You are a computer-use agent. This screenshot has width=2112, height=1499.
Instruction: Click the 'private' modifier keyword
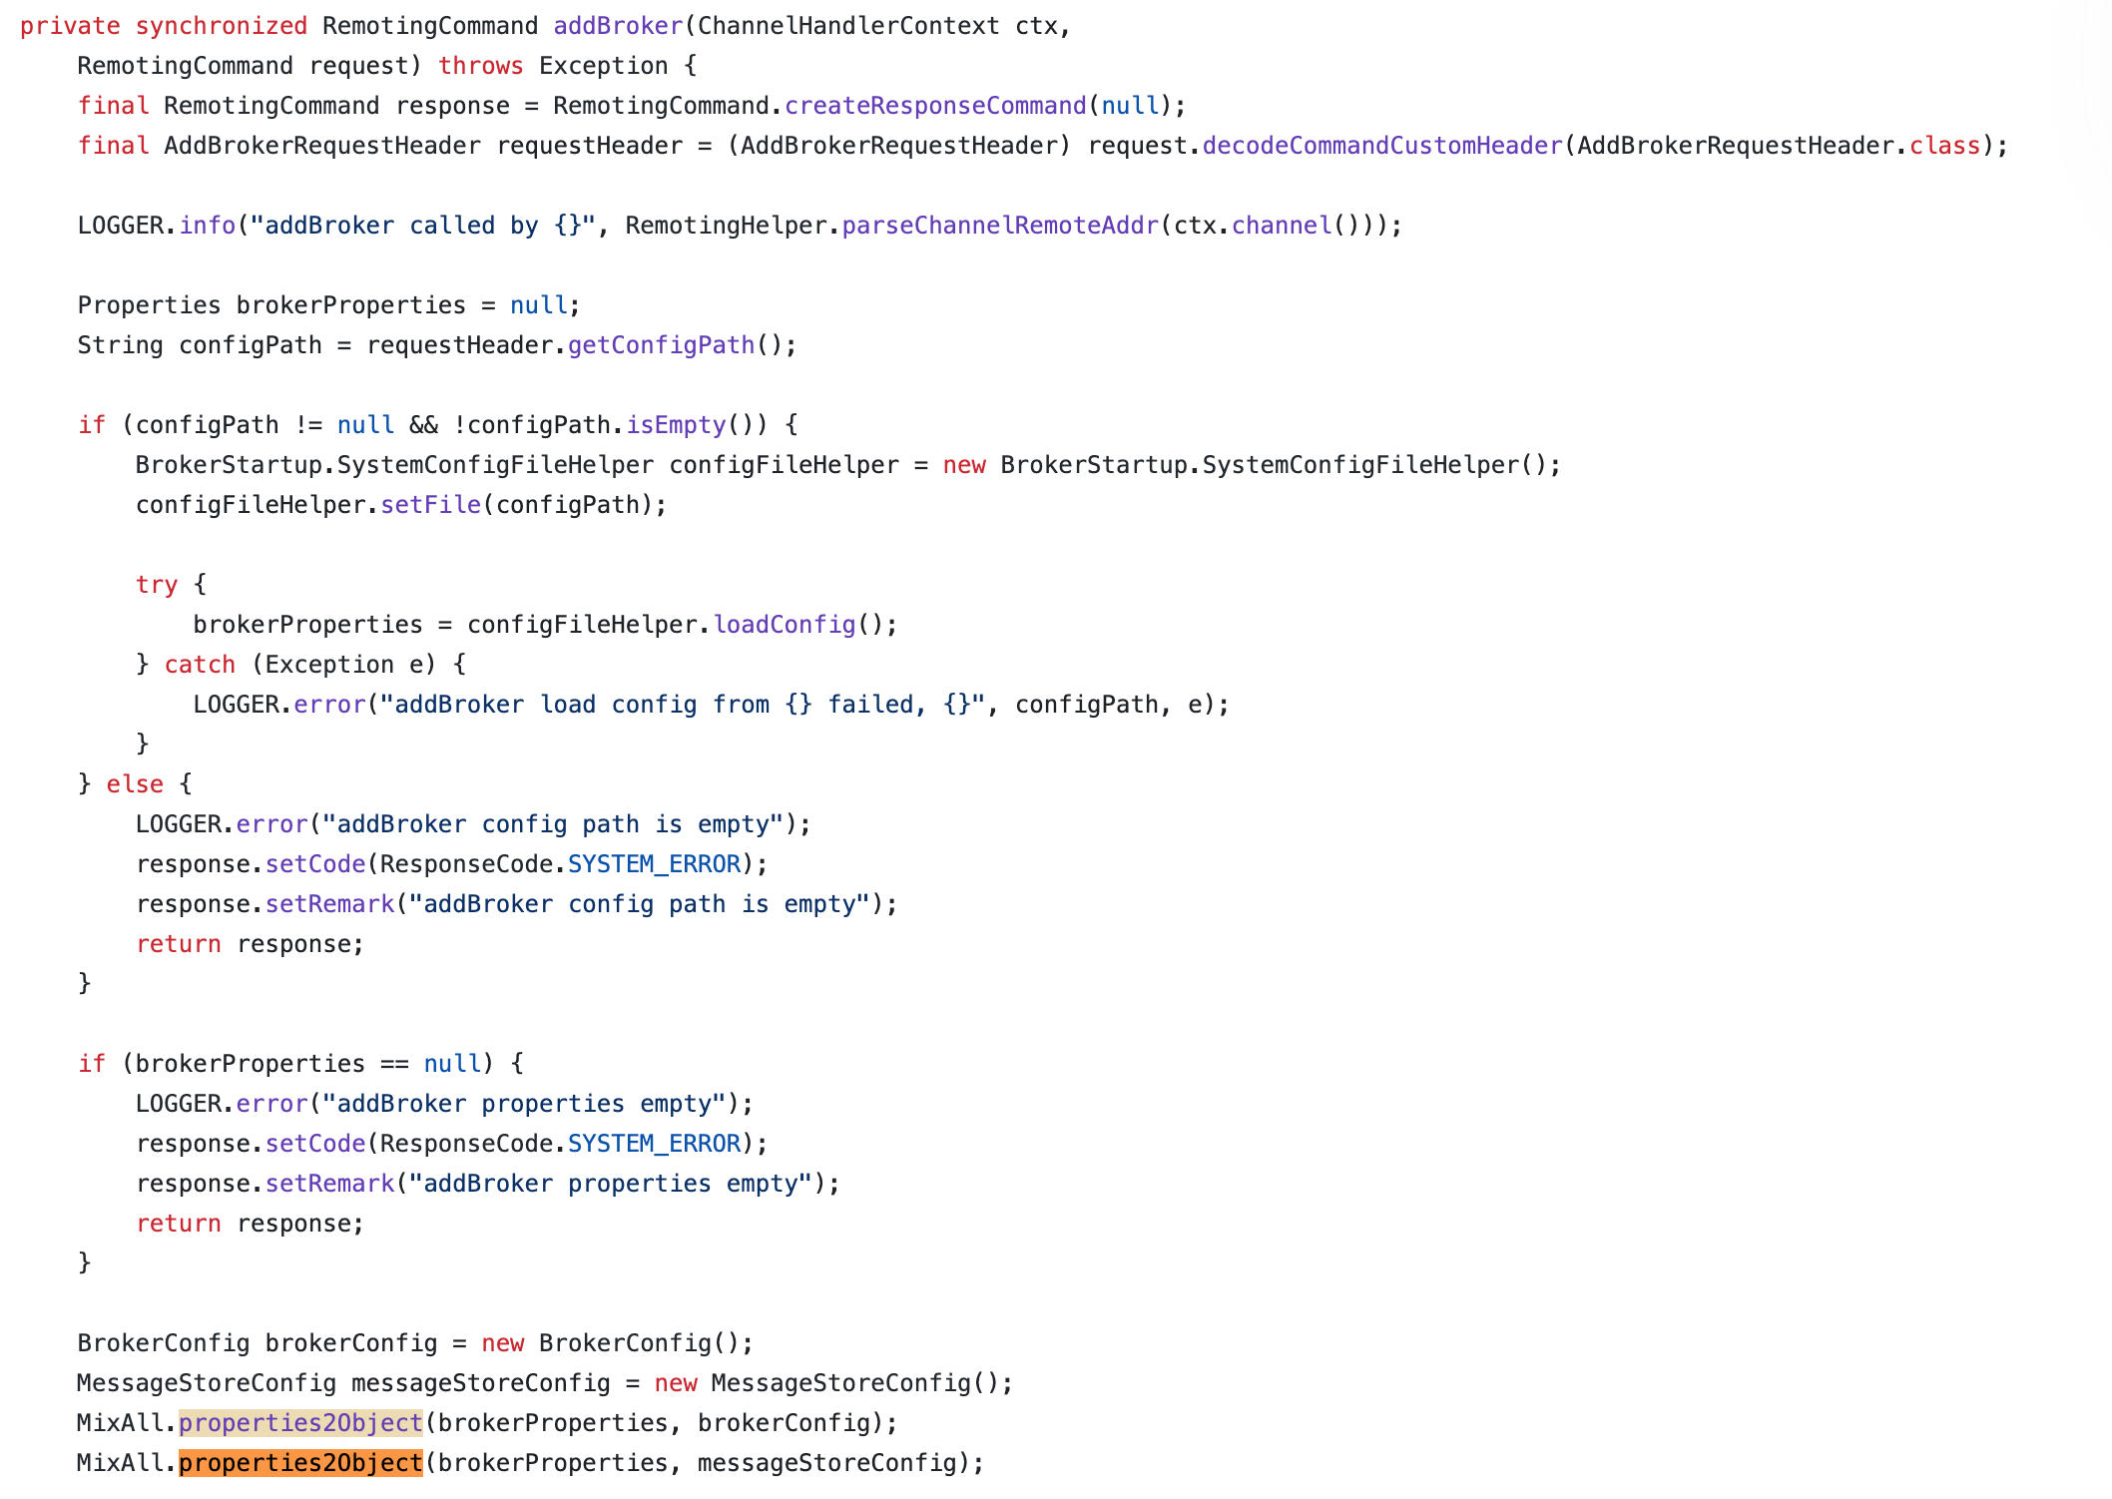click(70, 26)
